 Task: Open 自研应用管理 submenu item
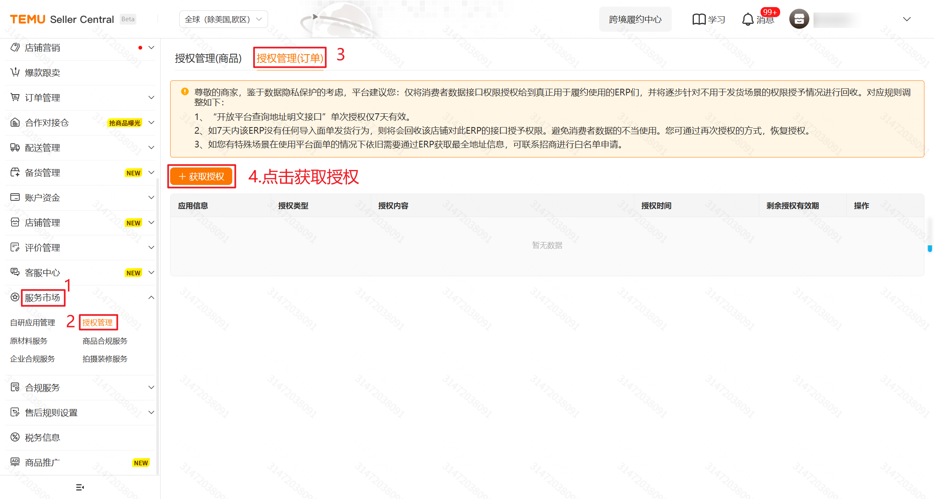click(x=33, y=322)
